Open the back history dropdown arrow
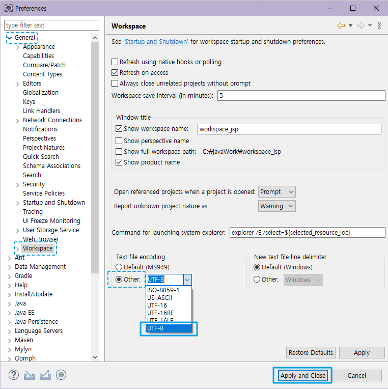 click(x=350, y=25)
